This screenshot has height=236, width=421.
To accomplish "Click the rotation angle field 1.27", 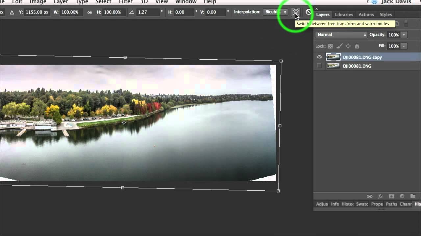I will click(x=148, y=12).
